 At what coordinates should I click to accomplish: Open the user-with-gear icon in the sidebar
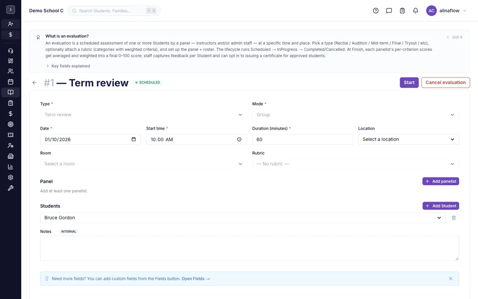11,146
